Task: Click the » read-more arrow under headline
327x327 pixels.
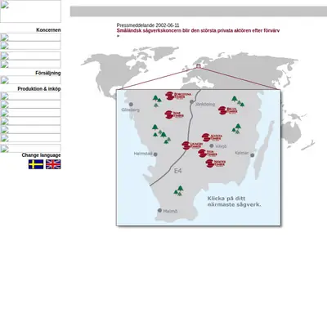Action: click(x=119, y=35)
